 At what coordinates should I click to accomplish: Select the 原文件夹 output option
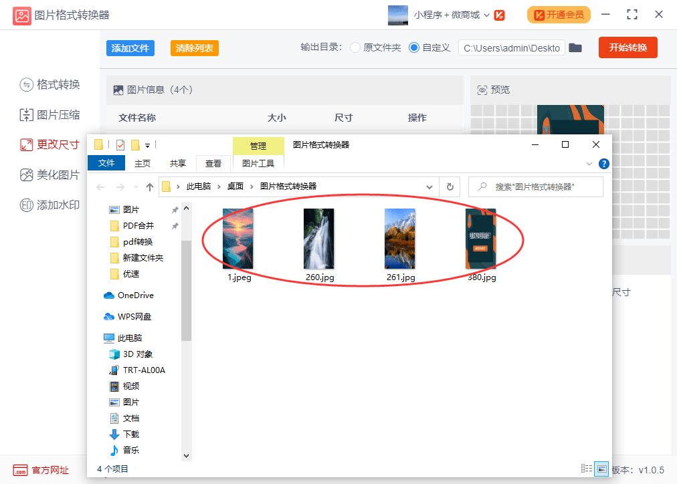pos(355,47)
